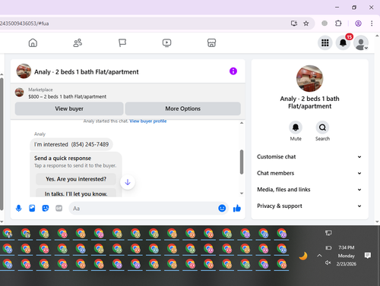Focus the Aa message input field
The height and width of the screenshot is (286, 380).
pos(143,209)
